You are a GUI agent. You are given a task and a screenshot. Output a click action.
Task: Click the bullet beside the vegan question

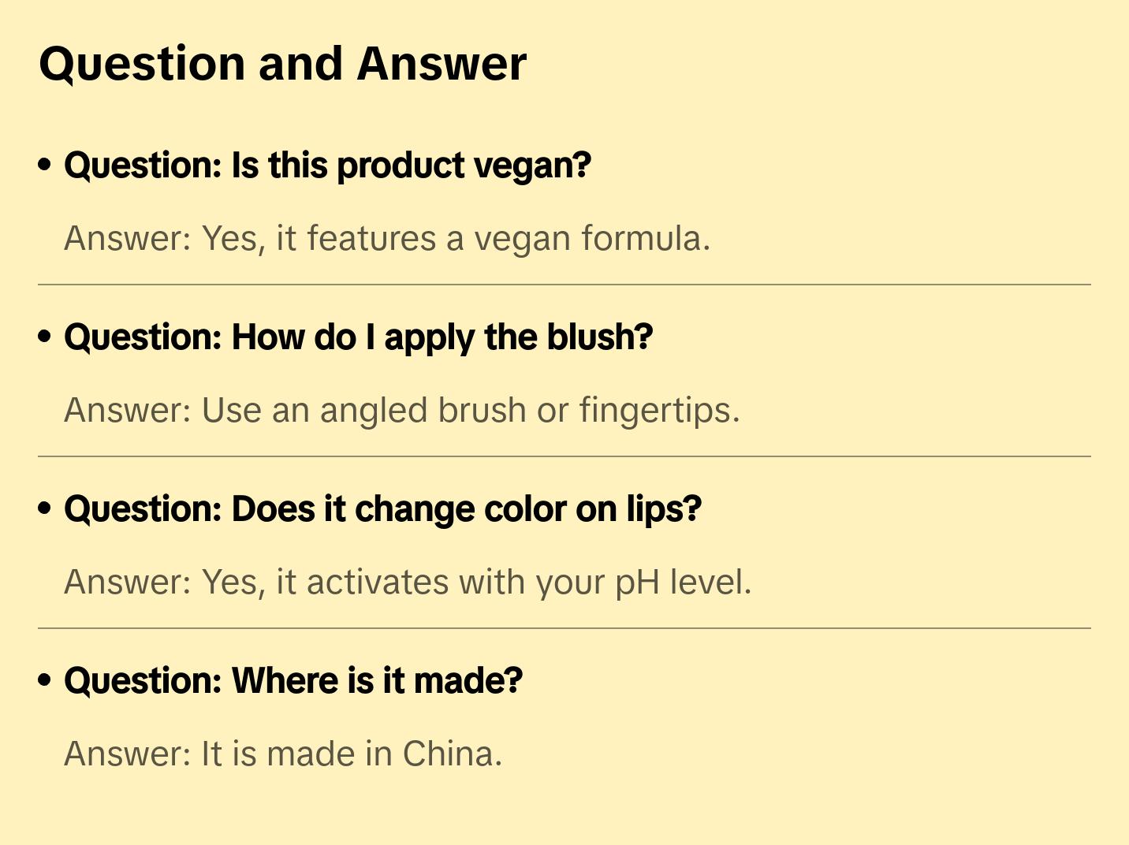pyautogui.click(x=45, y=165)
